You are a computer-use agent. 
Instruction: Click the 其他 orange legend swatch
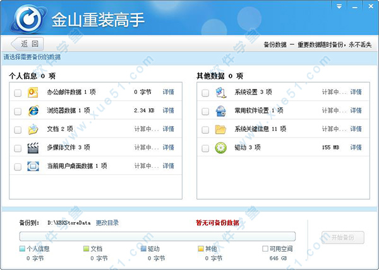point(201,249)
